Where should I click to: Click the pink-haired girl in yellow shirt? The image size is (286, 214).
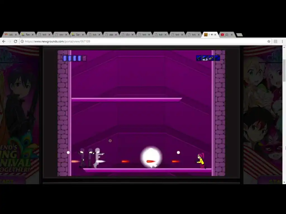201,161
